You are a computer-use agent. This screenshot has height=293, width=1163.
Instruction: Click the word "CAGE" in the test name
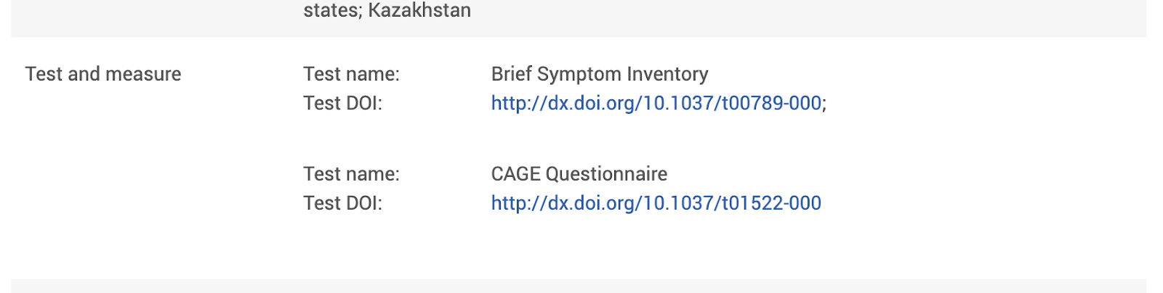pyautogui.click(x=516, y=174)
